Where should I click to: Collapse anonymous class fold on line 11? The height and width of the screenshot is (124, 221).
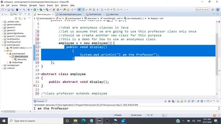pos(40,43)
